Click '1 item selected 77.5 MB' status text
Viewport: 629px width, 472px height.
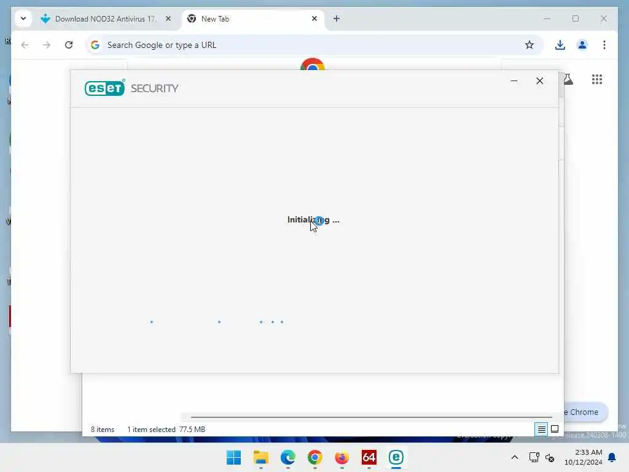point(166,430)
